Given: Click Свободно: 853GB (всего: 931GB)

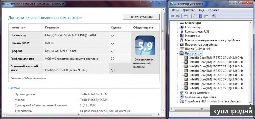Looking at the screenshot, I should [x=66, y=70].
